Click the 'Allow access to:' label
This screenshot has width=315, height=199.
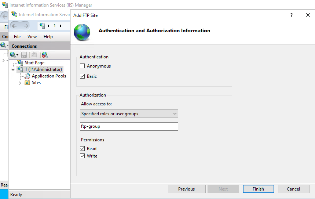96,104
